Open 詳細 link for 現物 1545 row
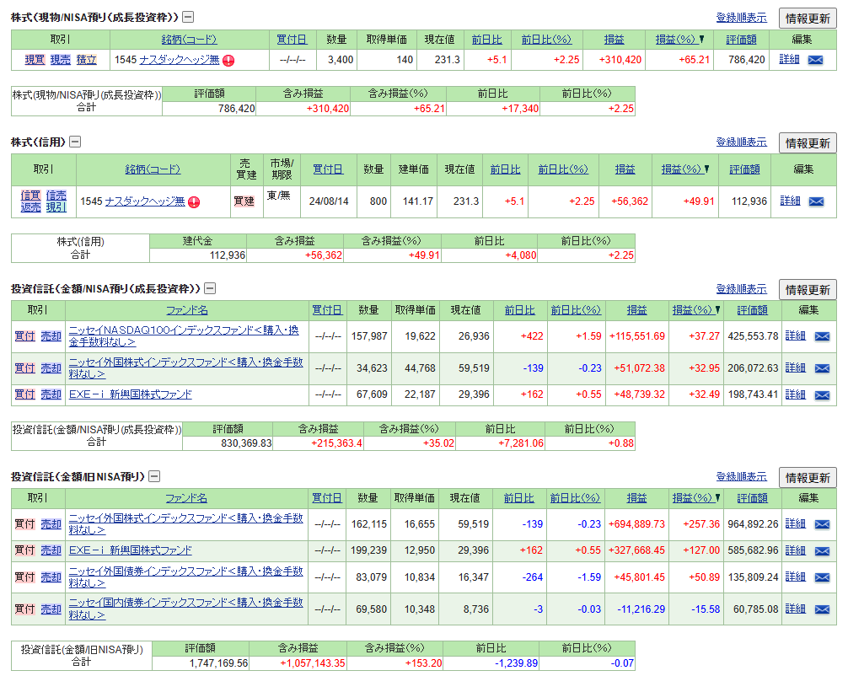This screenshot has height=676, width=848. (x=789, y=60)
